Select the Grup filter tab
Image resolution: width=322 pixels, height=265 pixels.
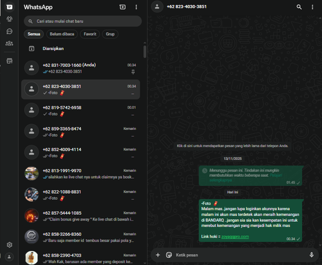(x=110, y=34)
